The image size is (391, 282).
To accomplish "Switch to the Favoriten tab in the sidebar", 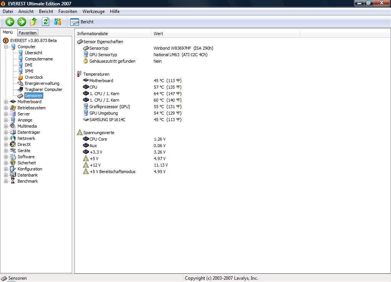I will tap(27, 33).
